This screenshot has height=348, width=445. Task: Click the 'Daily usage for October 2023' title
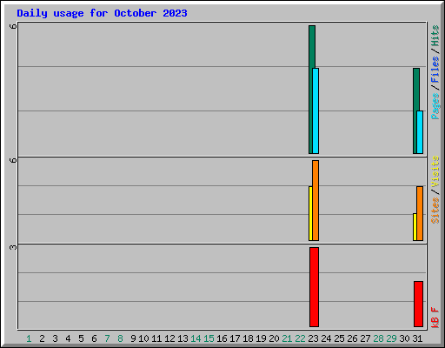[x=102, y=13]
